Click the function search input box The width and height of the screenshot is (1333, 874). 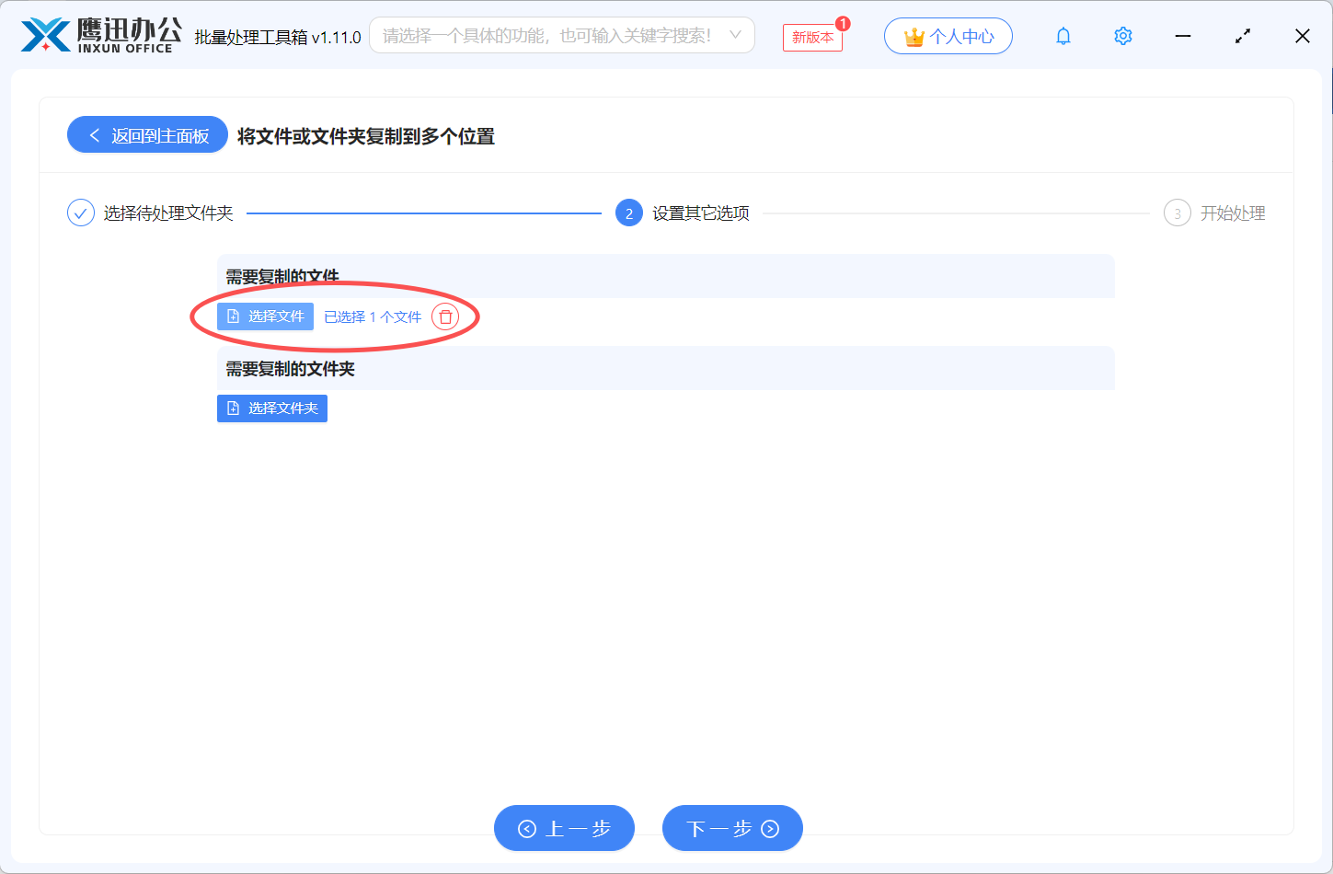click(x=547, y=36)
